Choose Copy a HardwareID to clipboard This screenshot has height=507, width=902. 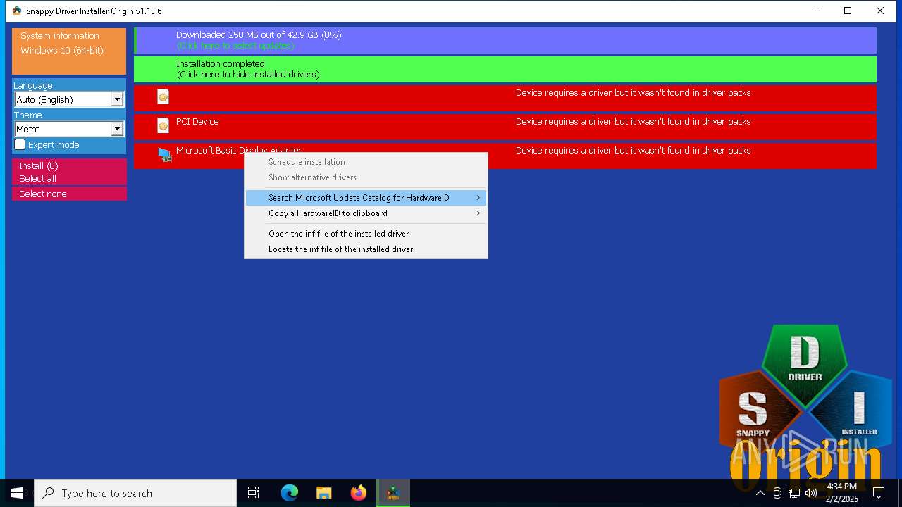pos(366,213)
